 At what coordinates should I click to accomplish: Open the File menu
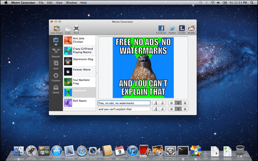[x=41, y=2]
